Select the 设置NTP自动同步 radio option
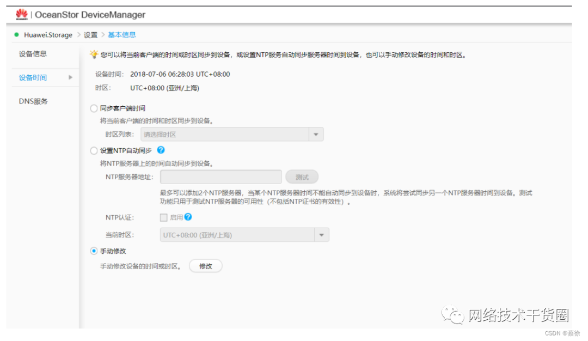The image size is (588, 341). [93, 150]
